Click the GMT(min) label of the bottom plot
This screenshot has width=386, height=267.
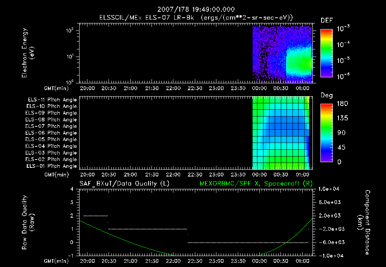coord(57,261)
